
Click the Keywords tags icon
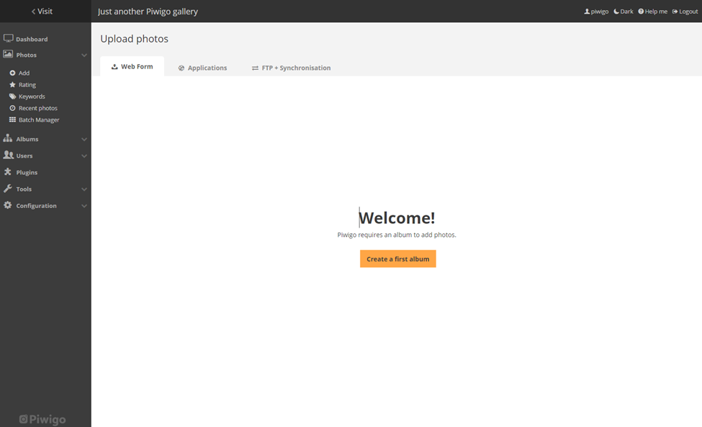coord(12,96)
